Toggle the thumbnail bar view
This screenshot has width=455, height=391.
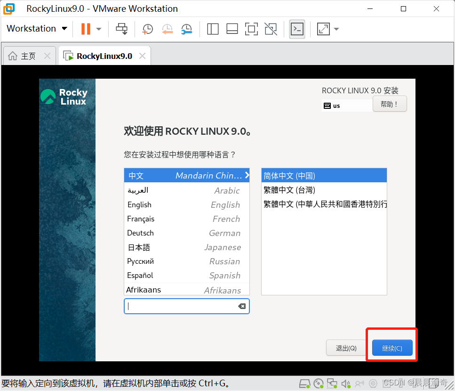232,29
